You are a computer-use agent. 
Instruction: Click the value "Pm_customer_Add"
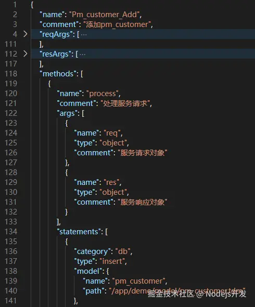pos(104,15)
